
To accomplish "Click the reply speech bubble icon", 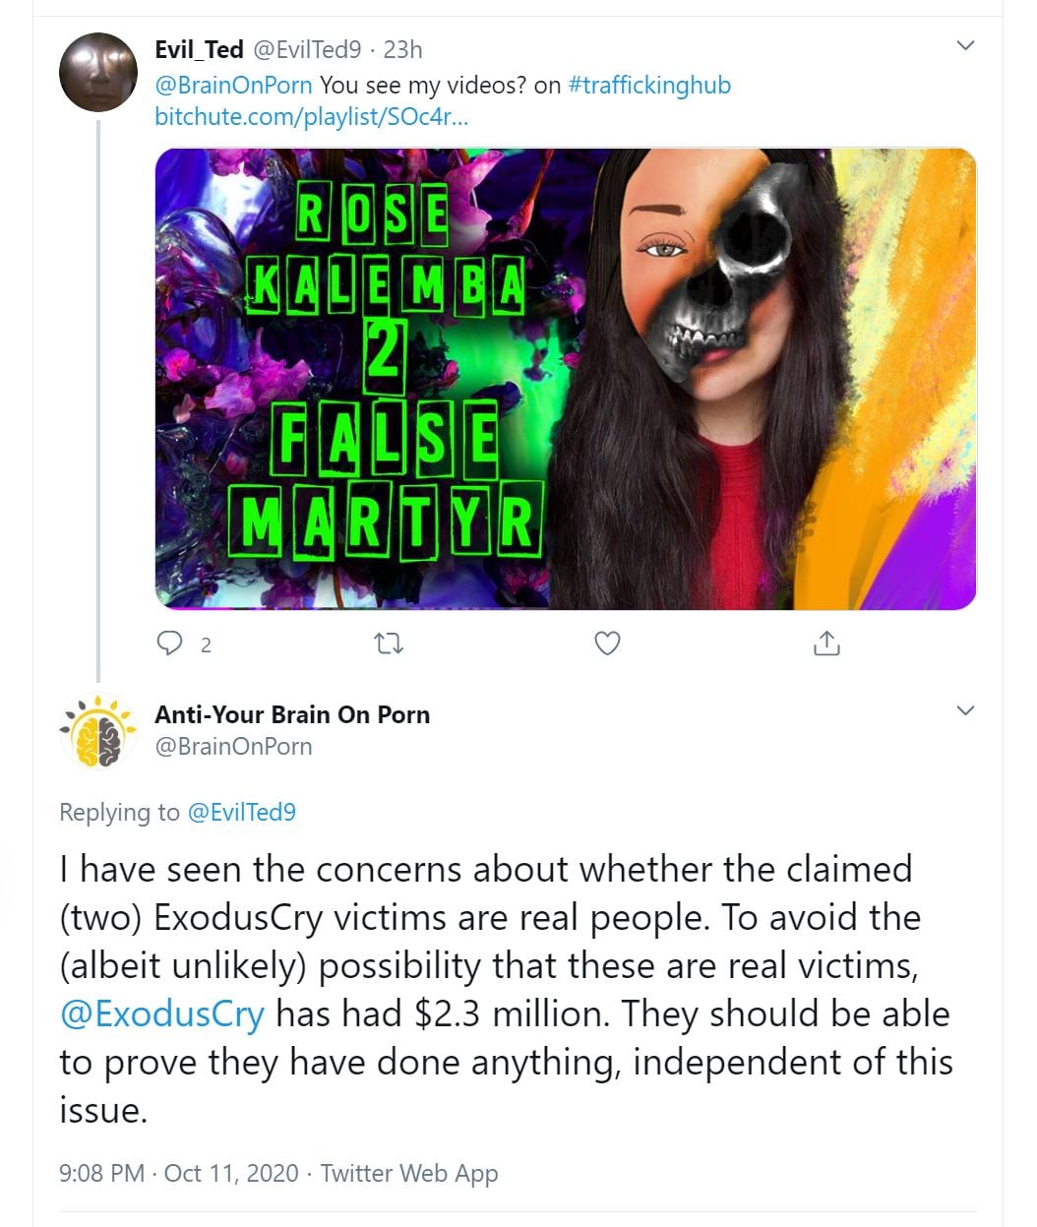I will click(x=170, y=644).
